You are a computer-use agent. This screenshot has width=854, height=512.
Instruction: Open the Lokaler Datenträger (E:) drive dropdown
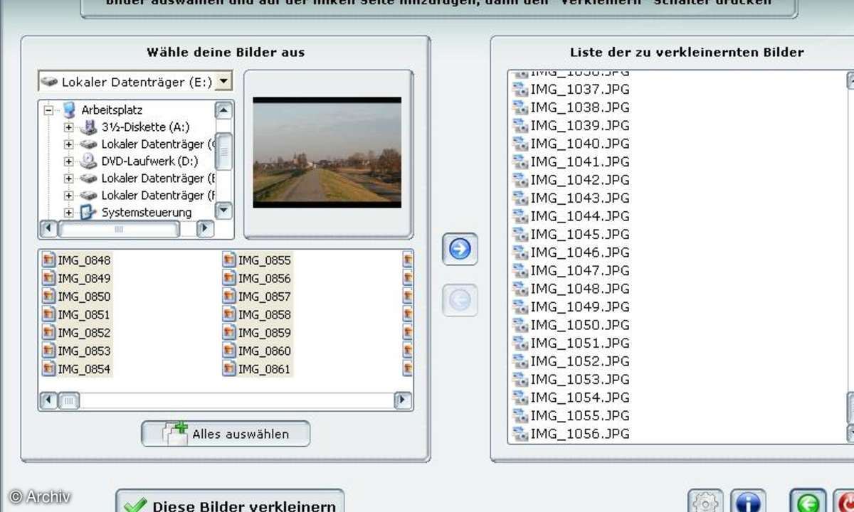point(223,82)
